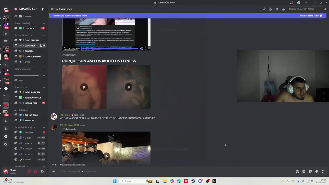Play the left video under MODELOS FITNESS
Screen dimensions: 329x185
click(x=84, y=87)
